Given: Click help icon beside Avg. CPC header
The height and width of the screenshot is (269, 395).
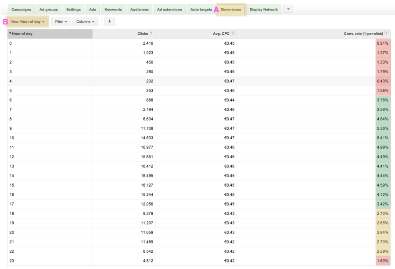Looking at the screenshot, I should tap(232, 33).
